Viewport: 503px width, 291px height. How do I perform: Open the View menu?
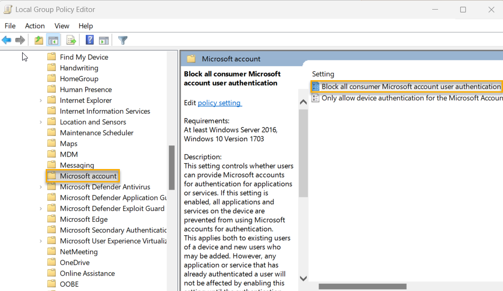click(62, 26)
